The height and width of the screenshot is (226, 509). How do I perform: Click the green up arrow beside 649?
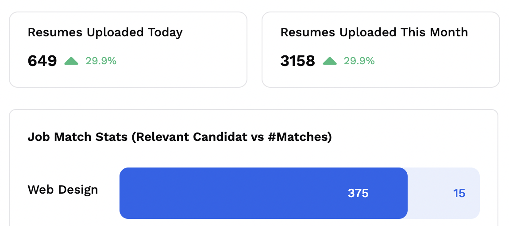(x=71, y=61)
